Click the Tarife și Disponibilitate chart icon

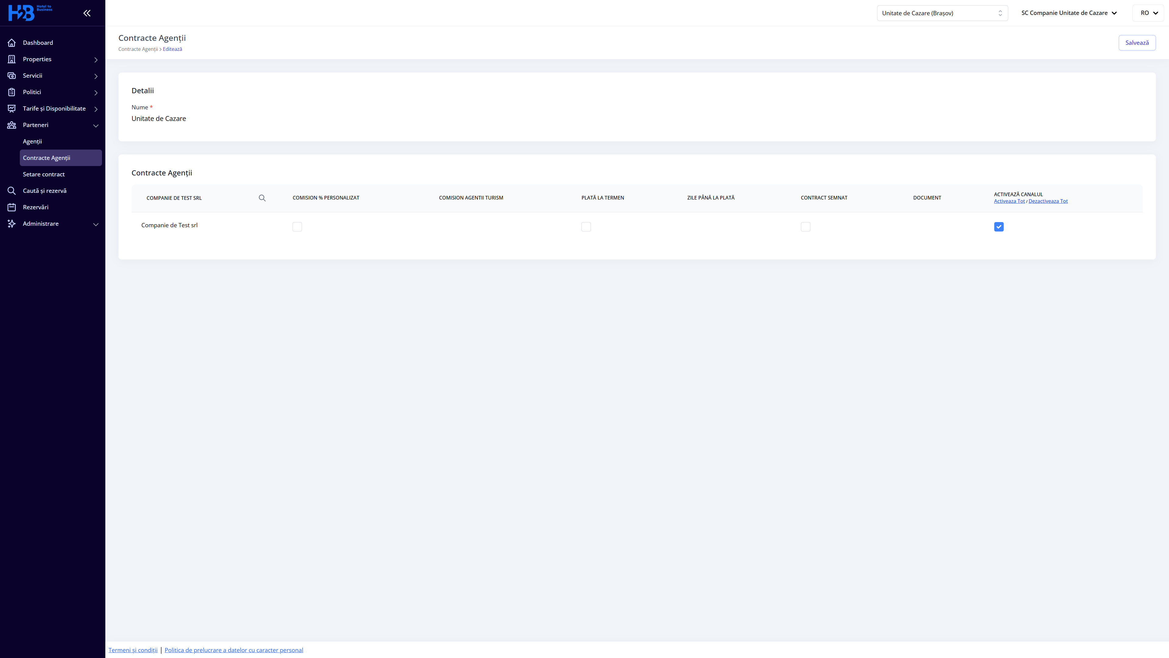coord(12,108)
